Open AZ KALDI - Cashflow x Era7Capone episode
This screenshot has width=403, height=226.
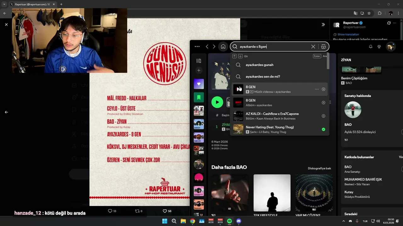point(280,116)
